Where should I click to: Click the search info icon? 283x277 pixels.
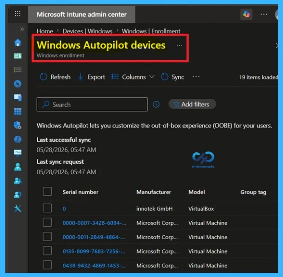(x=156, y=104)
